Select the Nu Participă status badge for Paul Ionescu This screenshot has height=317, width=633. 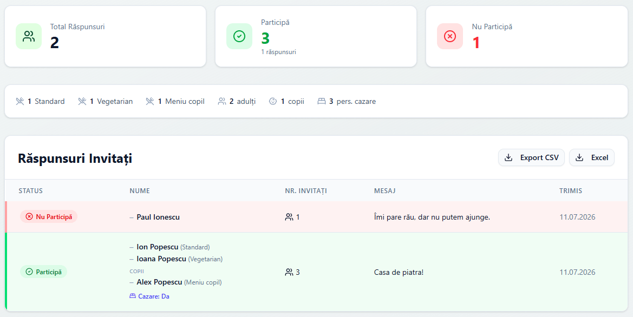(x=49, y=216)
